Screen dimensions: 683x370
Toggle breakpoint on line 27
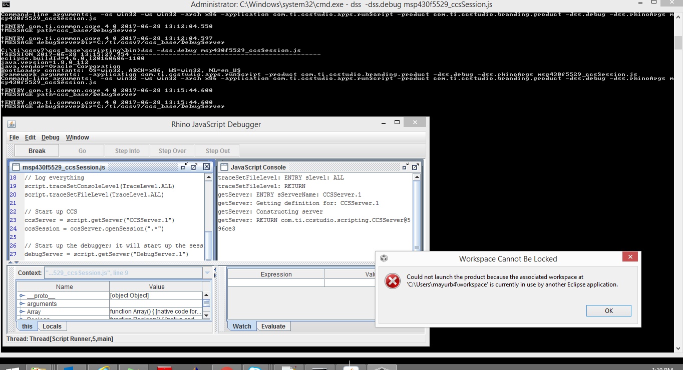[14, 254]
